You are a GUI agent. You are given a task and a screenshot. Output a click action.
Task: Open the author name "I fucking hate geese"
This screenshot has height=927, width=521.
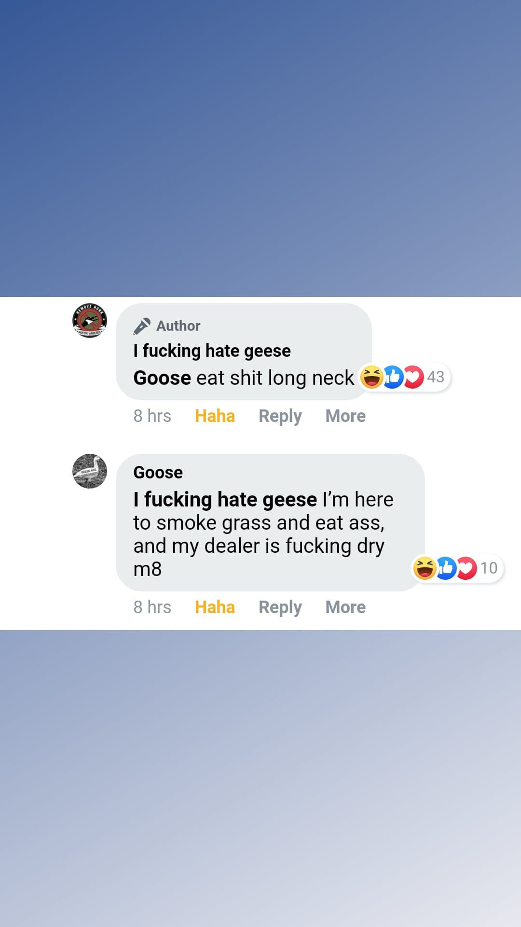pyautogui.click(x=212, y=351)
